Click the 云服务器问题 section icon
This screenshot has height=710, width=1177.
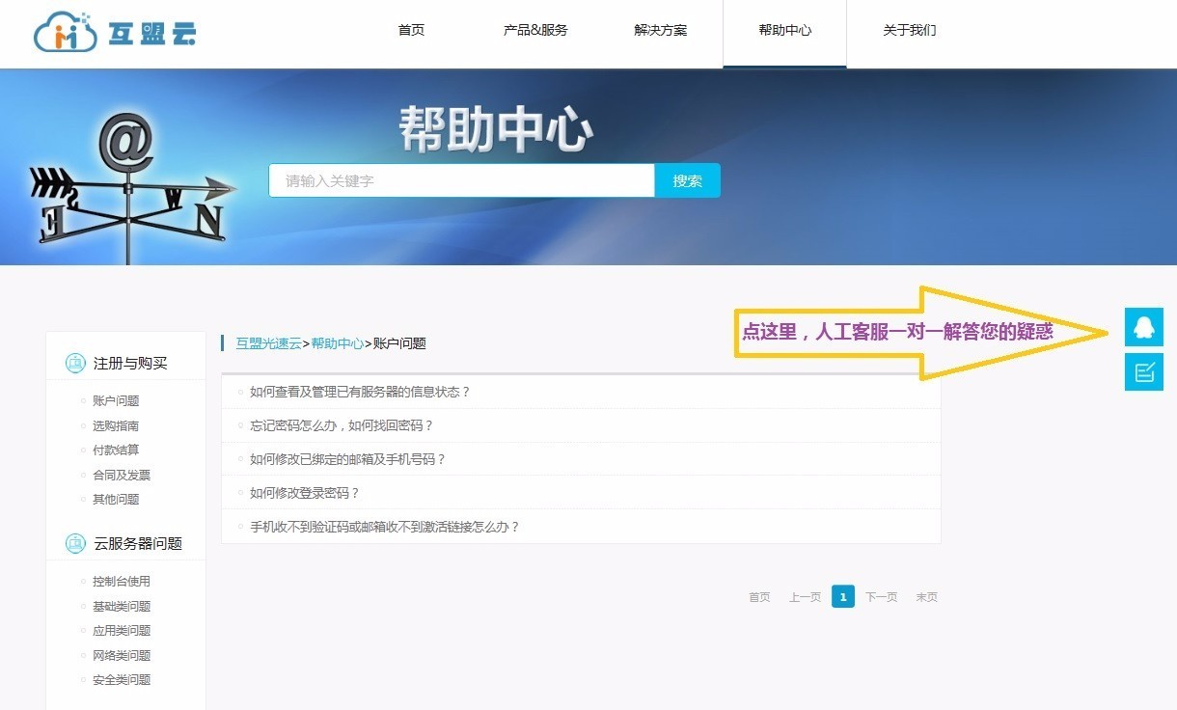tap(75, 543)
